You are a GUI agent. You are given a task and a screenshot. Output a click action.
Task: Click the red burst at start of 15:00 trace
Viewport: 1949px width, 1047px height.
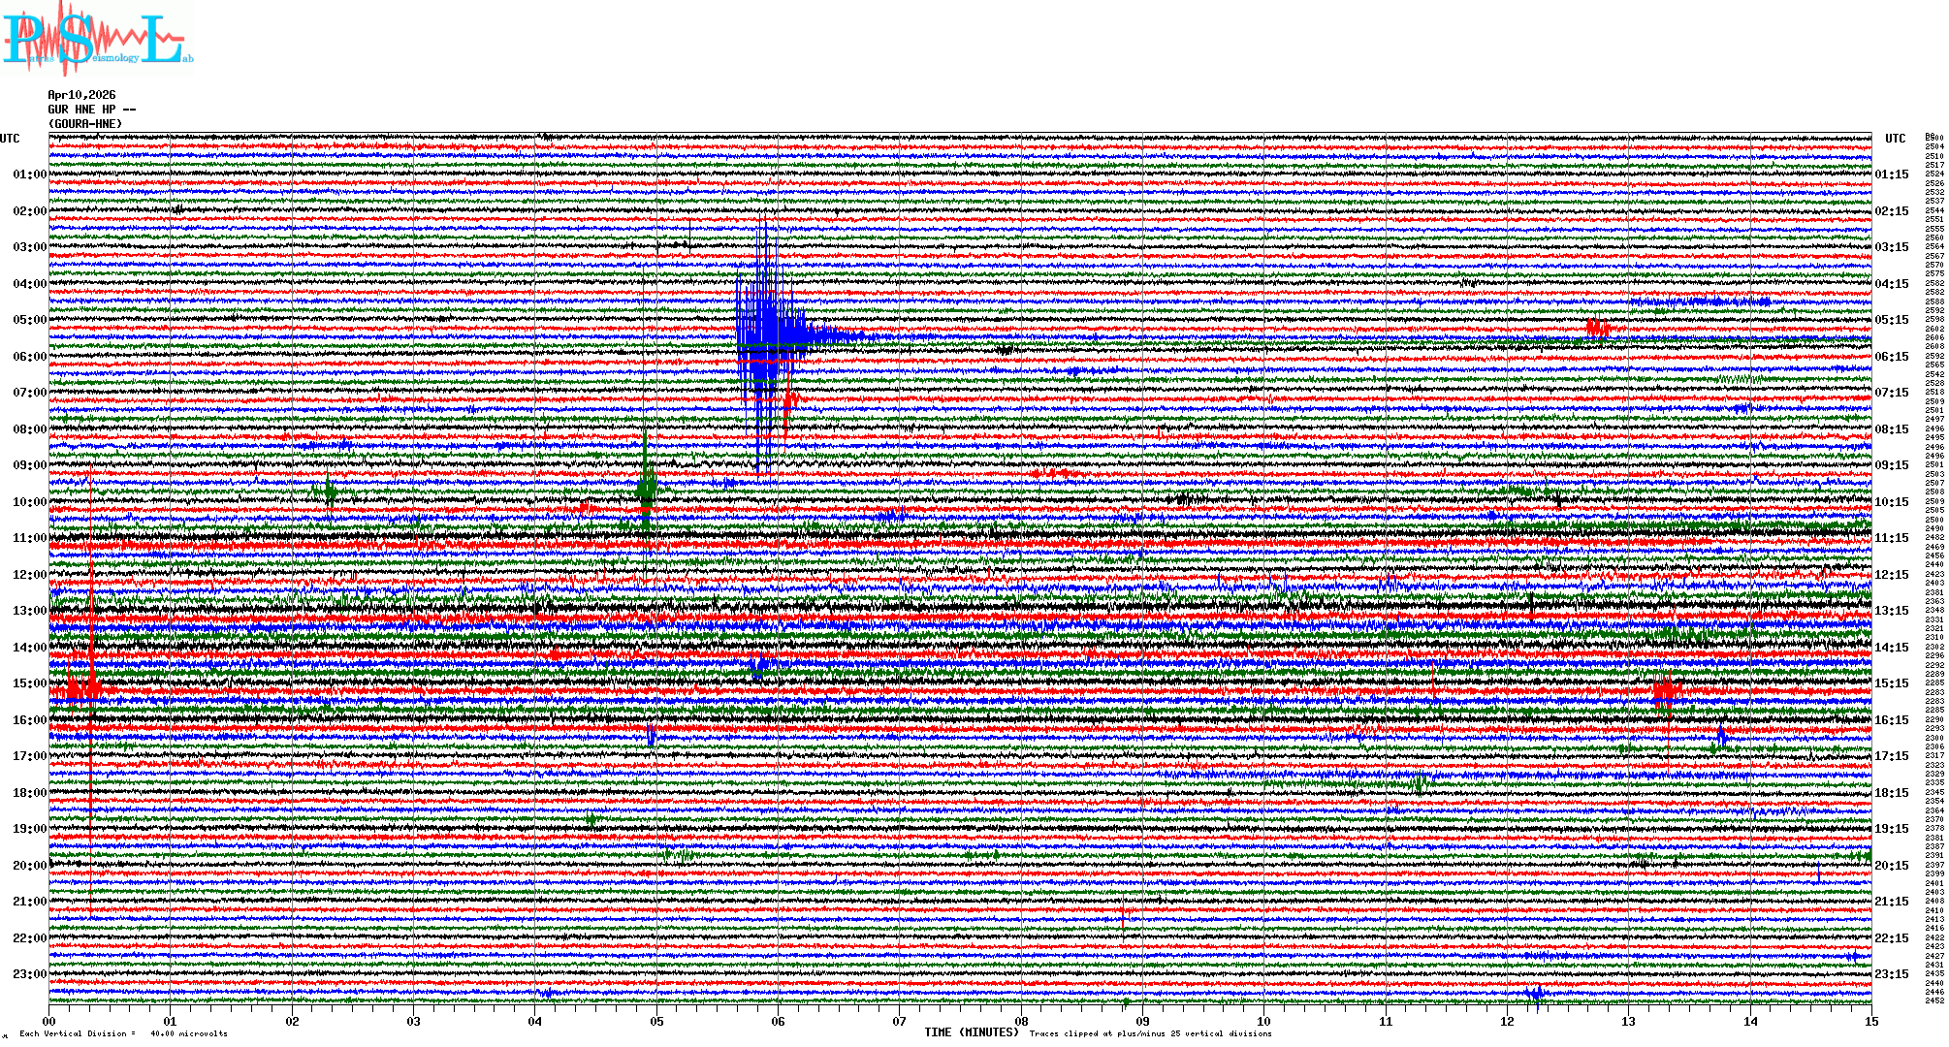click(x=82, y=689)
